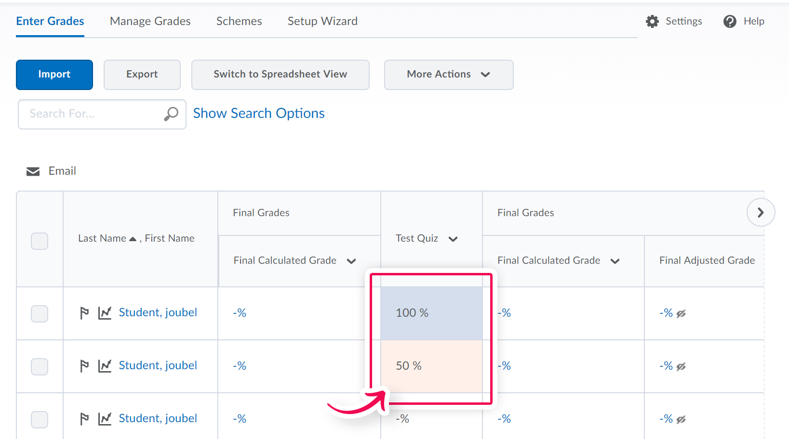
Task: Expand the More Actions menu
Action: point(448,75)
